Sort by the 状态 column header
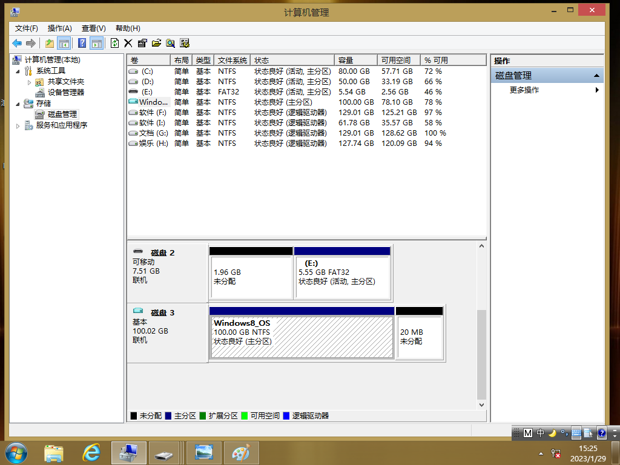620x465 pixels. pyautogui.click(x=292, y=60)
